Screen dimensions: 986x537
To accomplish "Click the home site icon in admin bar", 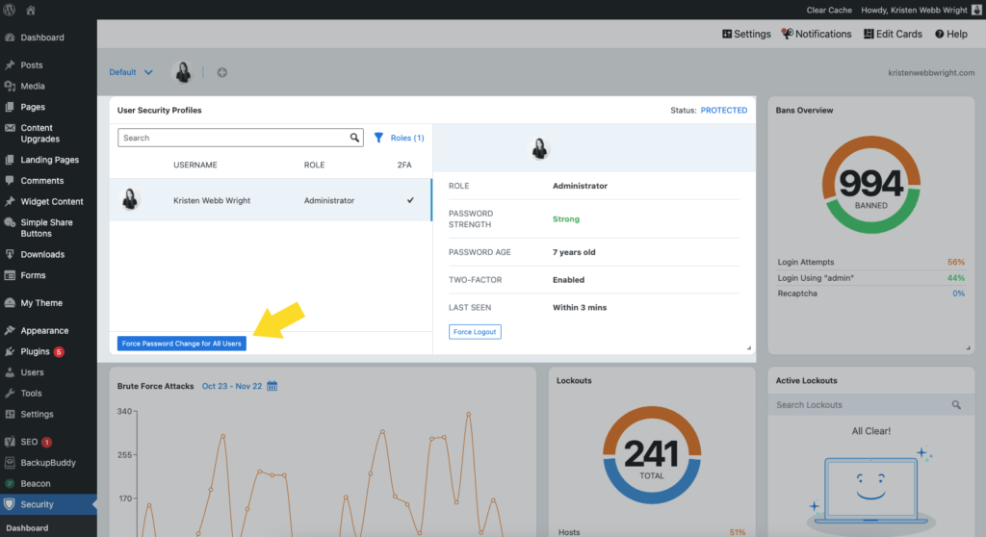I will pos(31,10).
